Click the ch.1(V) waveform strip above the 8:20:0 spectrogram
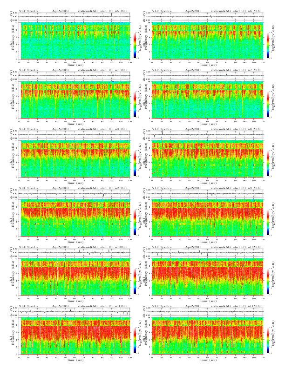The image size is (285, 368). (75, 135)
